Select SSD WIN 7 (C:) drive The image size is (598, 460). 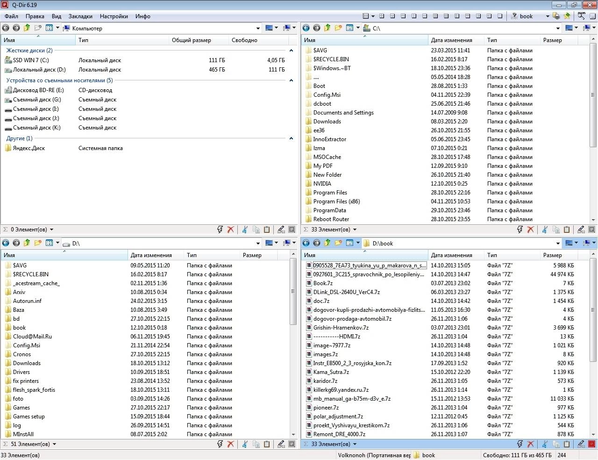point(31,60)
